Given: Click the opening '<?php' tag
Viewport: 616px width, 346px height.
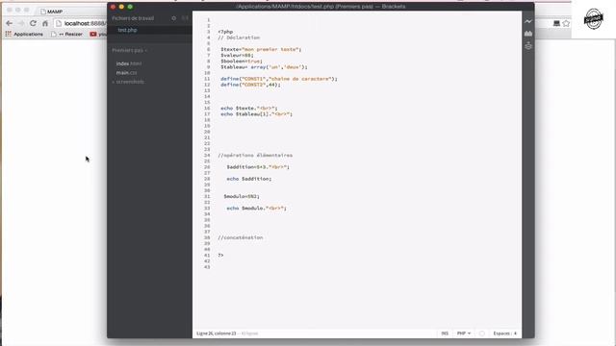Looking at the screenshot, I should pos(225,32).
